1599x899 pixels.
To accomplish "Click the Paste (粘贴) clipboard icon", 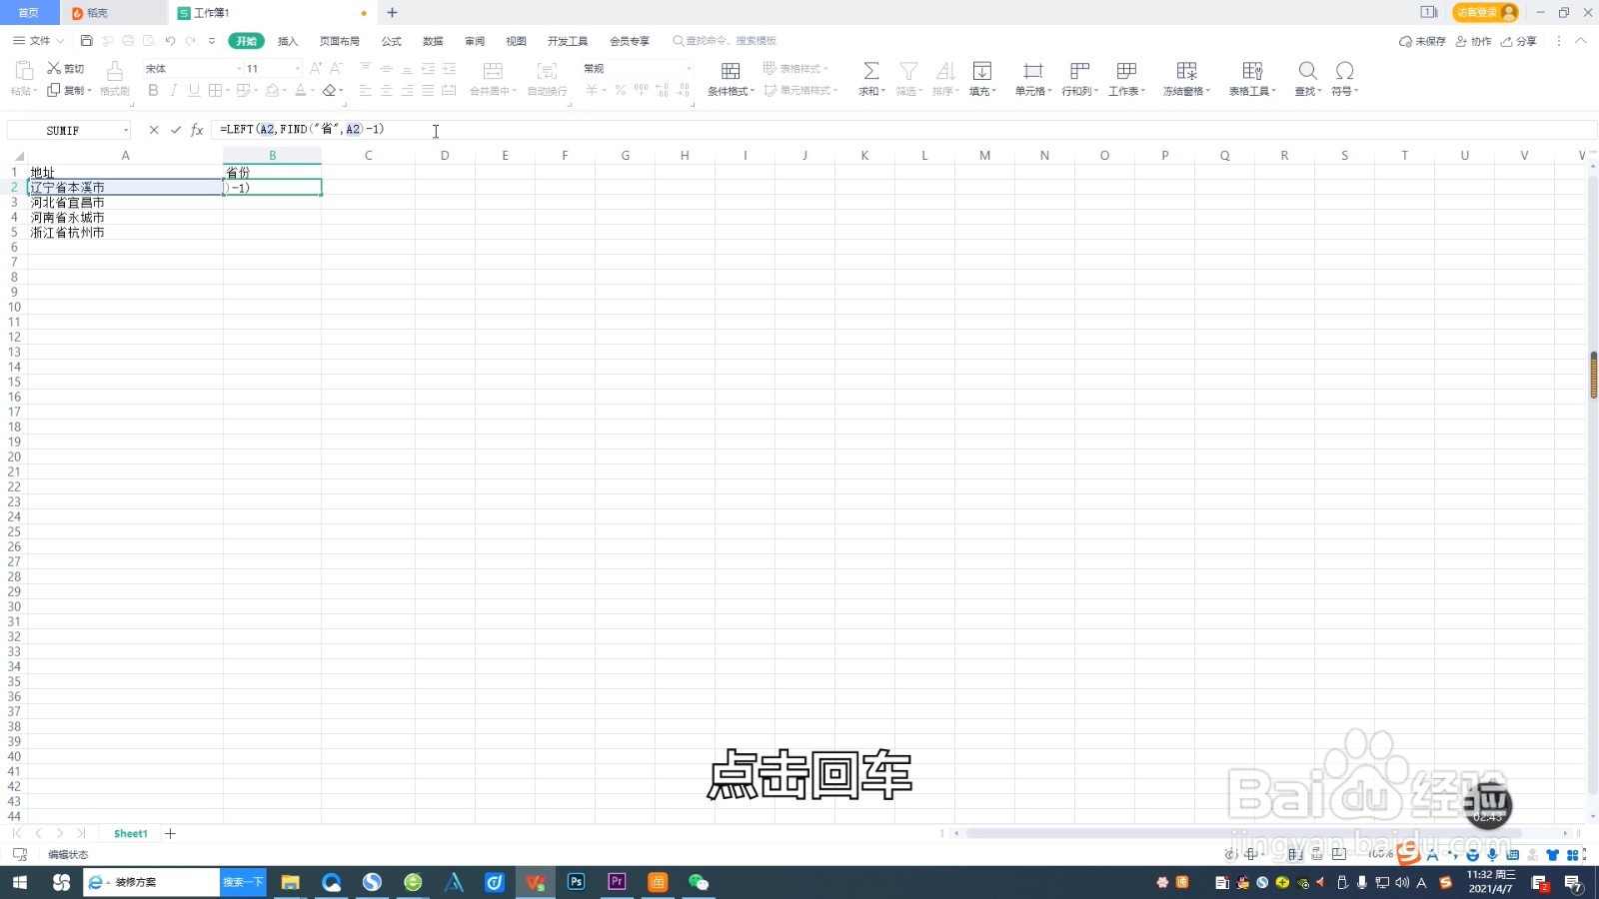I will tap(24, 71).
